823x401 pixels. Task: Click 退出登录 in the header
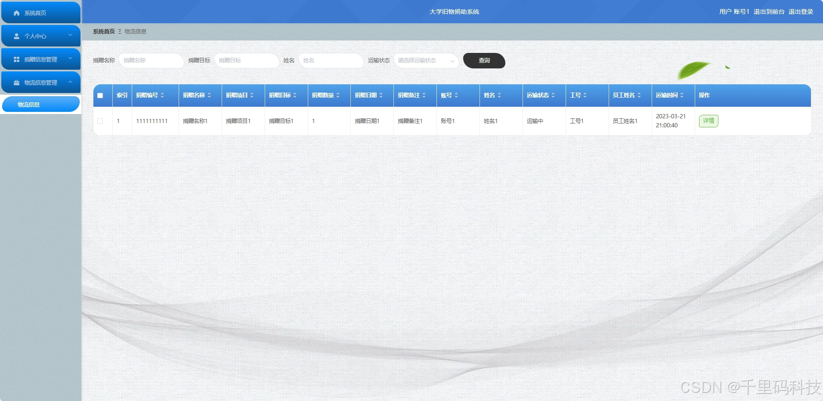click(x=801, y=12)
